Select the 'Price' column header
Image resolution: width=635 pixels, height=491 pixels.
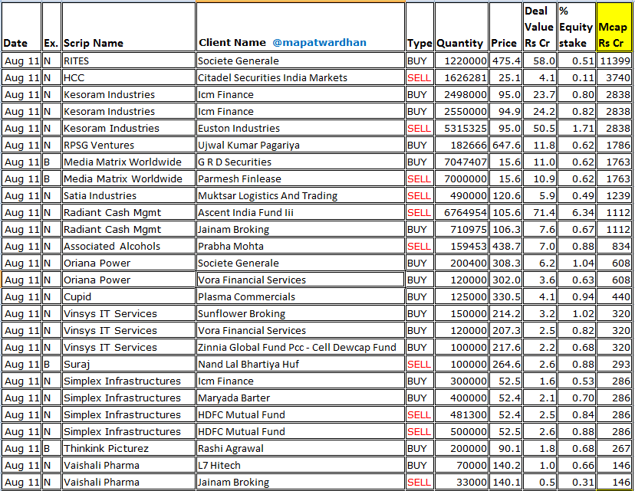coord(505,27)
